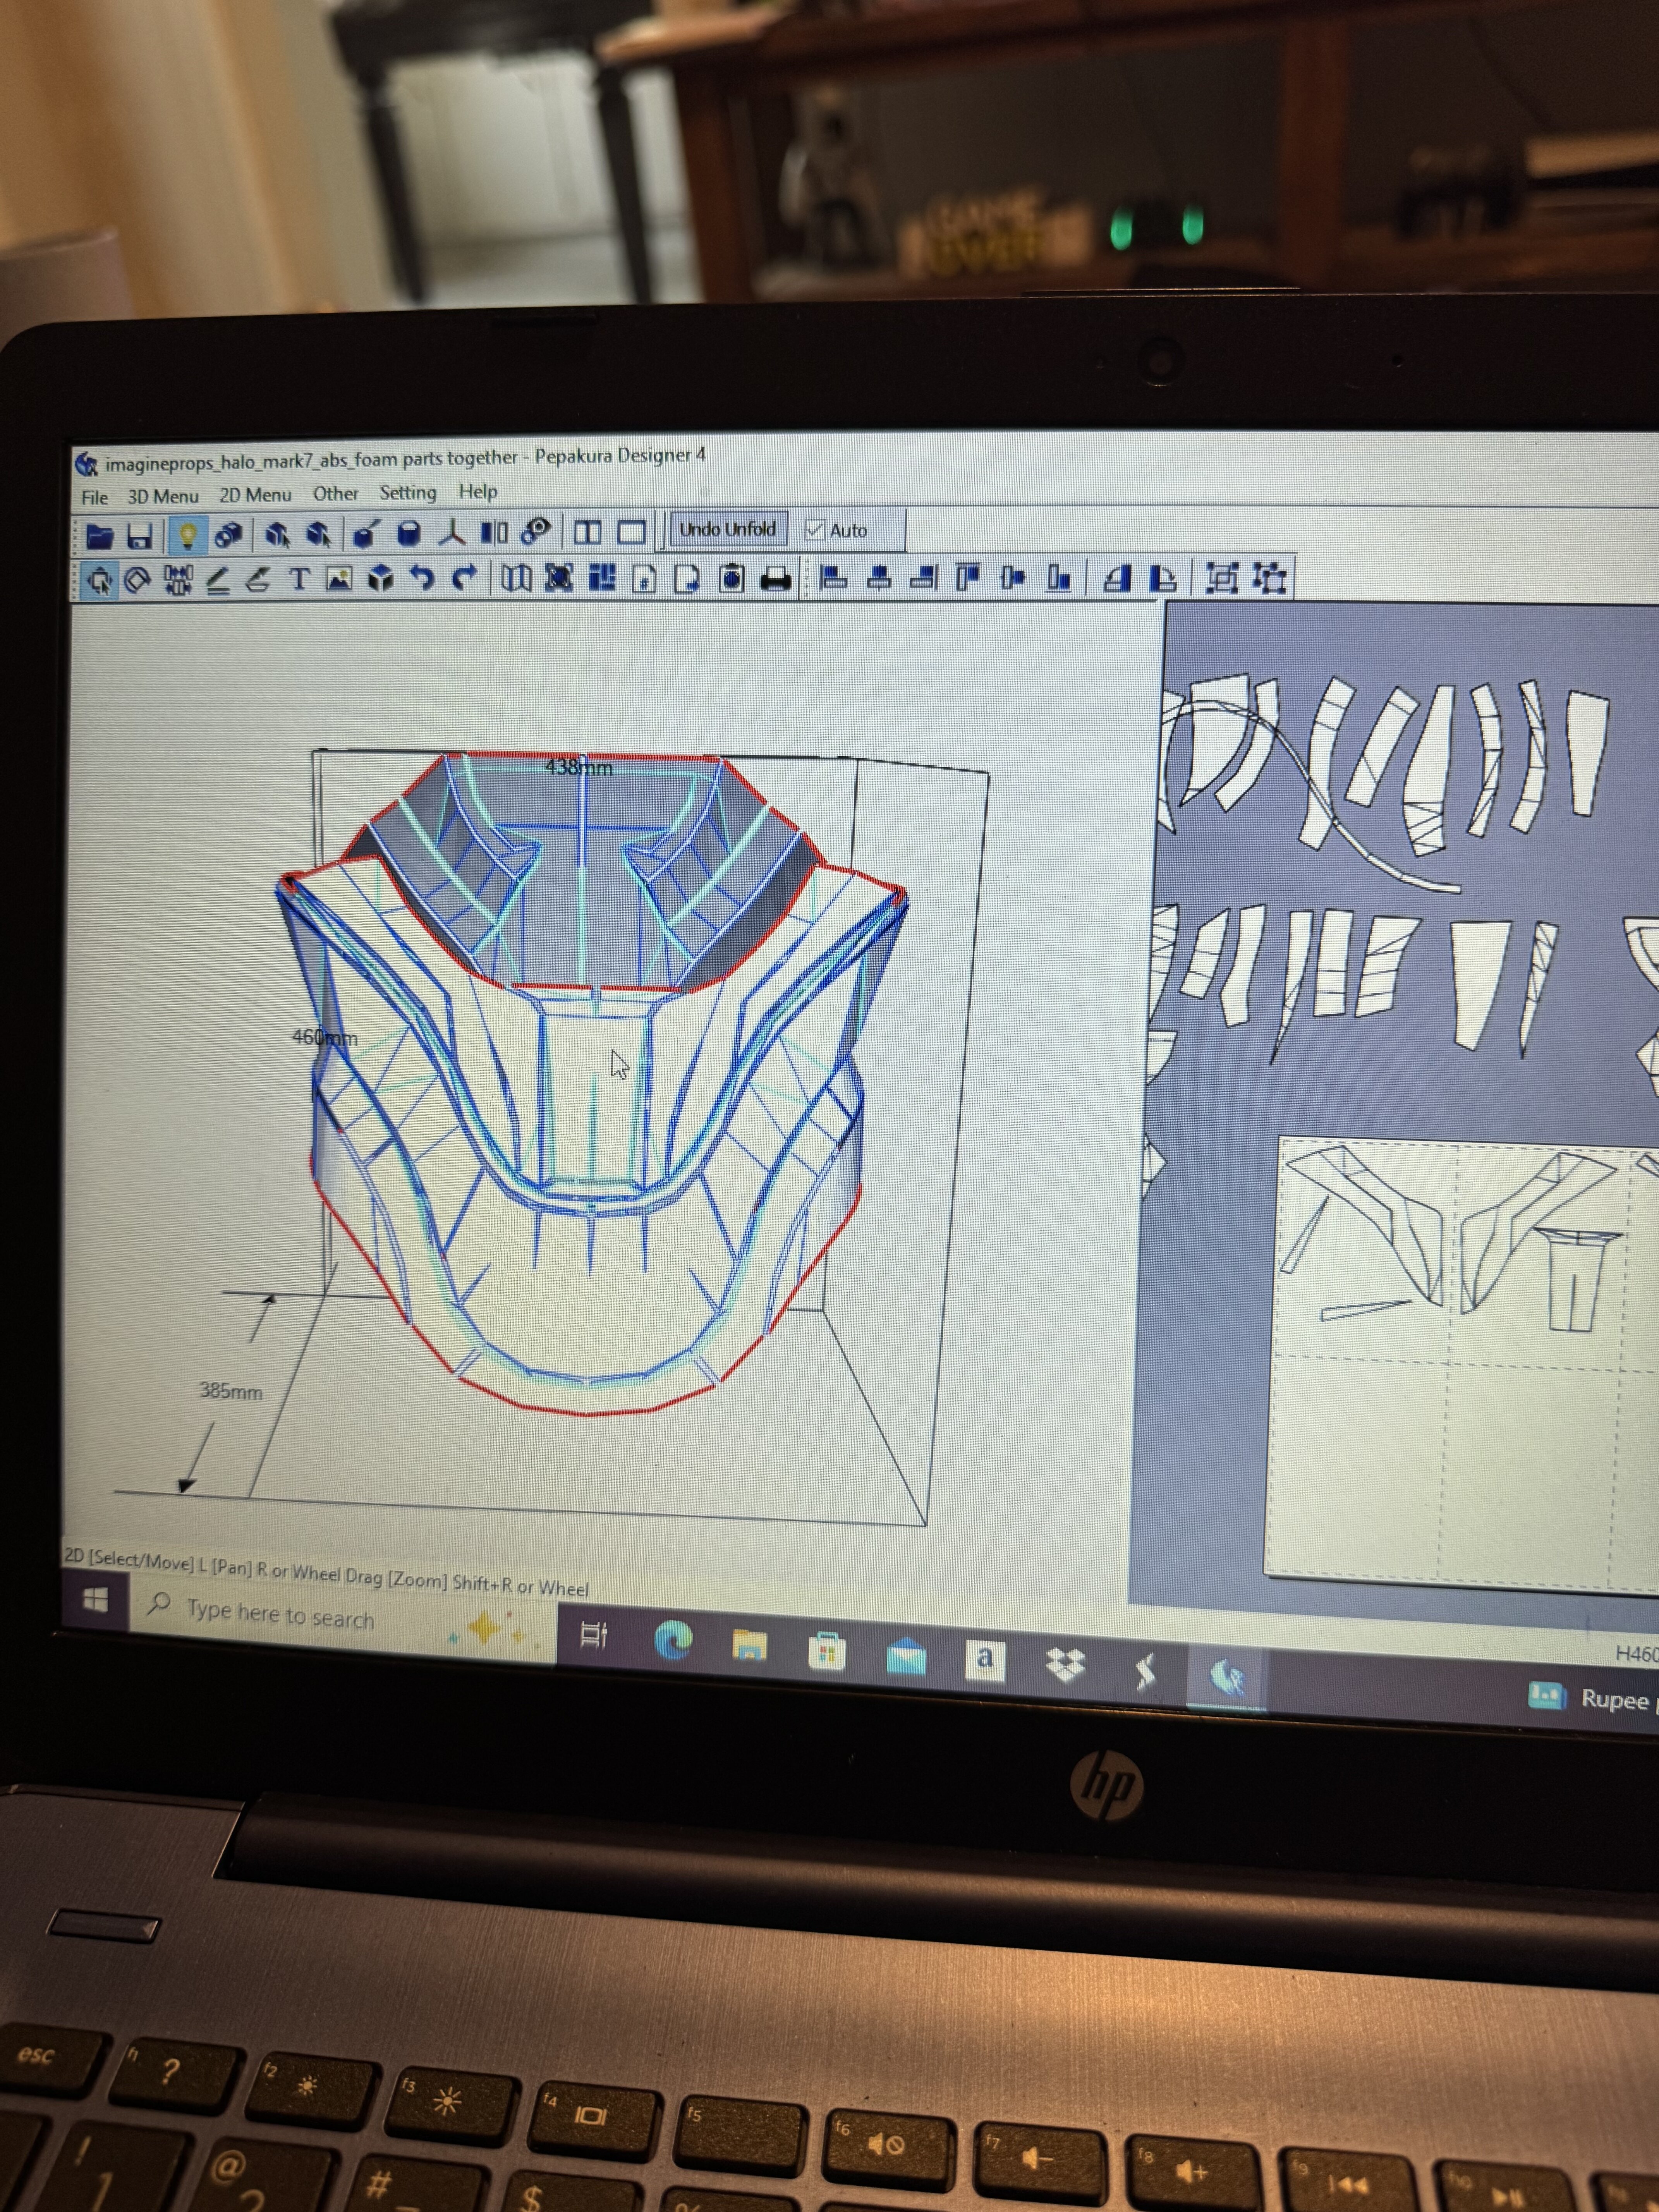Open the File menu
Image resolution: width=1659 pixels, height=2212 pixels.
(x=94, y=497)
